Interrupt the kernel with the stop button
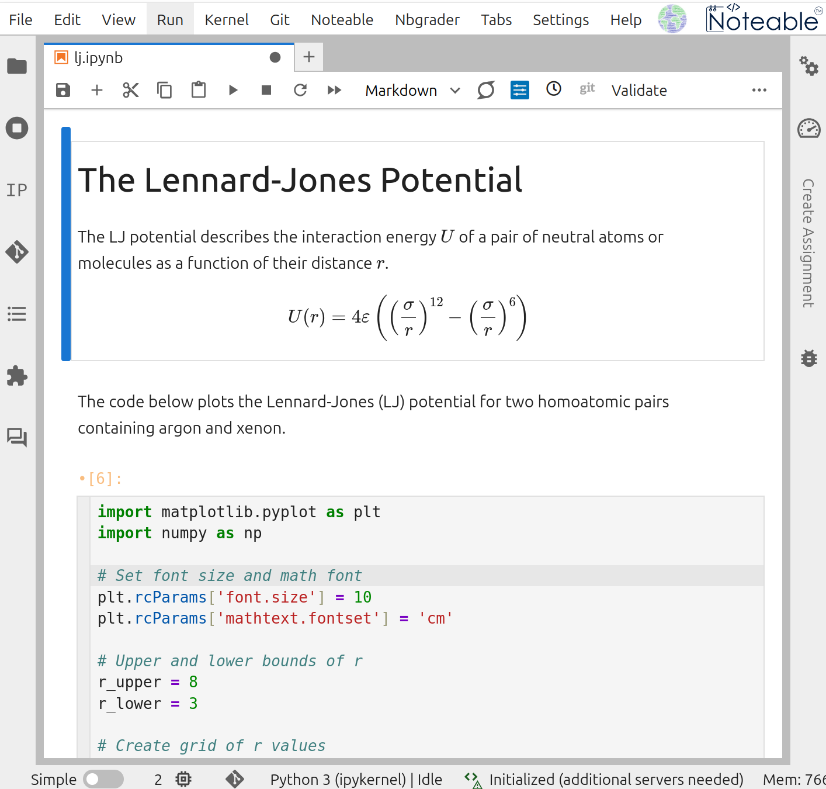Viewport: 826px width, 789px height. click(266, 90)
